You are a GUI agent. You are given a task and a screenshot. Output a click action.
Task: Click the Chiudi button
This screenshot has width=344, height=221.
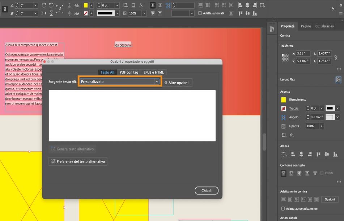coord(207,191)
